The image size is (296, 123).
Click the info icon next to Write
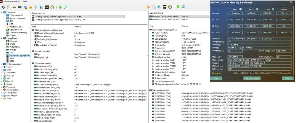pyautogui.click(x=257, y=9)
